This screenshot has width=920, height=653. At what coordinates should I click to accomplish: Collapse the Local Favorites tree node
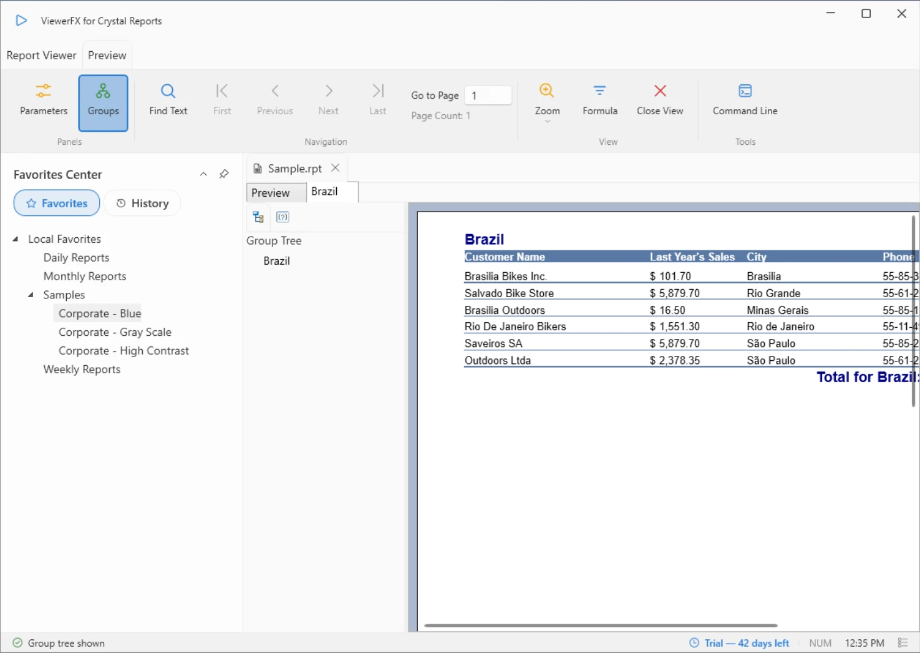click(16, 239)
